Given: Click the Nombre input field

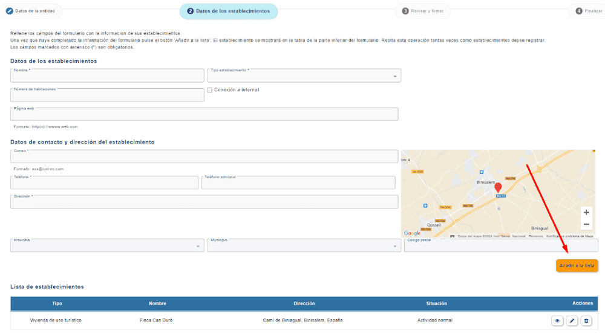Looking at the screenshot, I should (x=107, y=76).
